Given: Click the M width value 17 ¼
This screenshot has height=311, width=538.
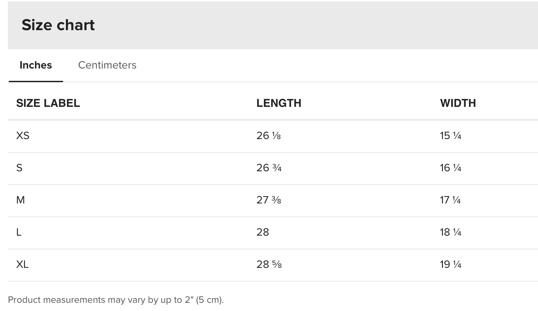Looking at the screenshot, I should pyautogui.click(x=450, y=200).
